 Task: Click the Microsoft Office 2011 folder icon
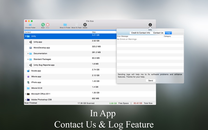pos(28,94)
